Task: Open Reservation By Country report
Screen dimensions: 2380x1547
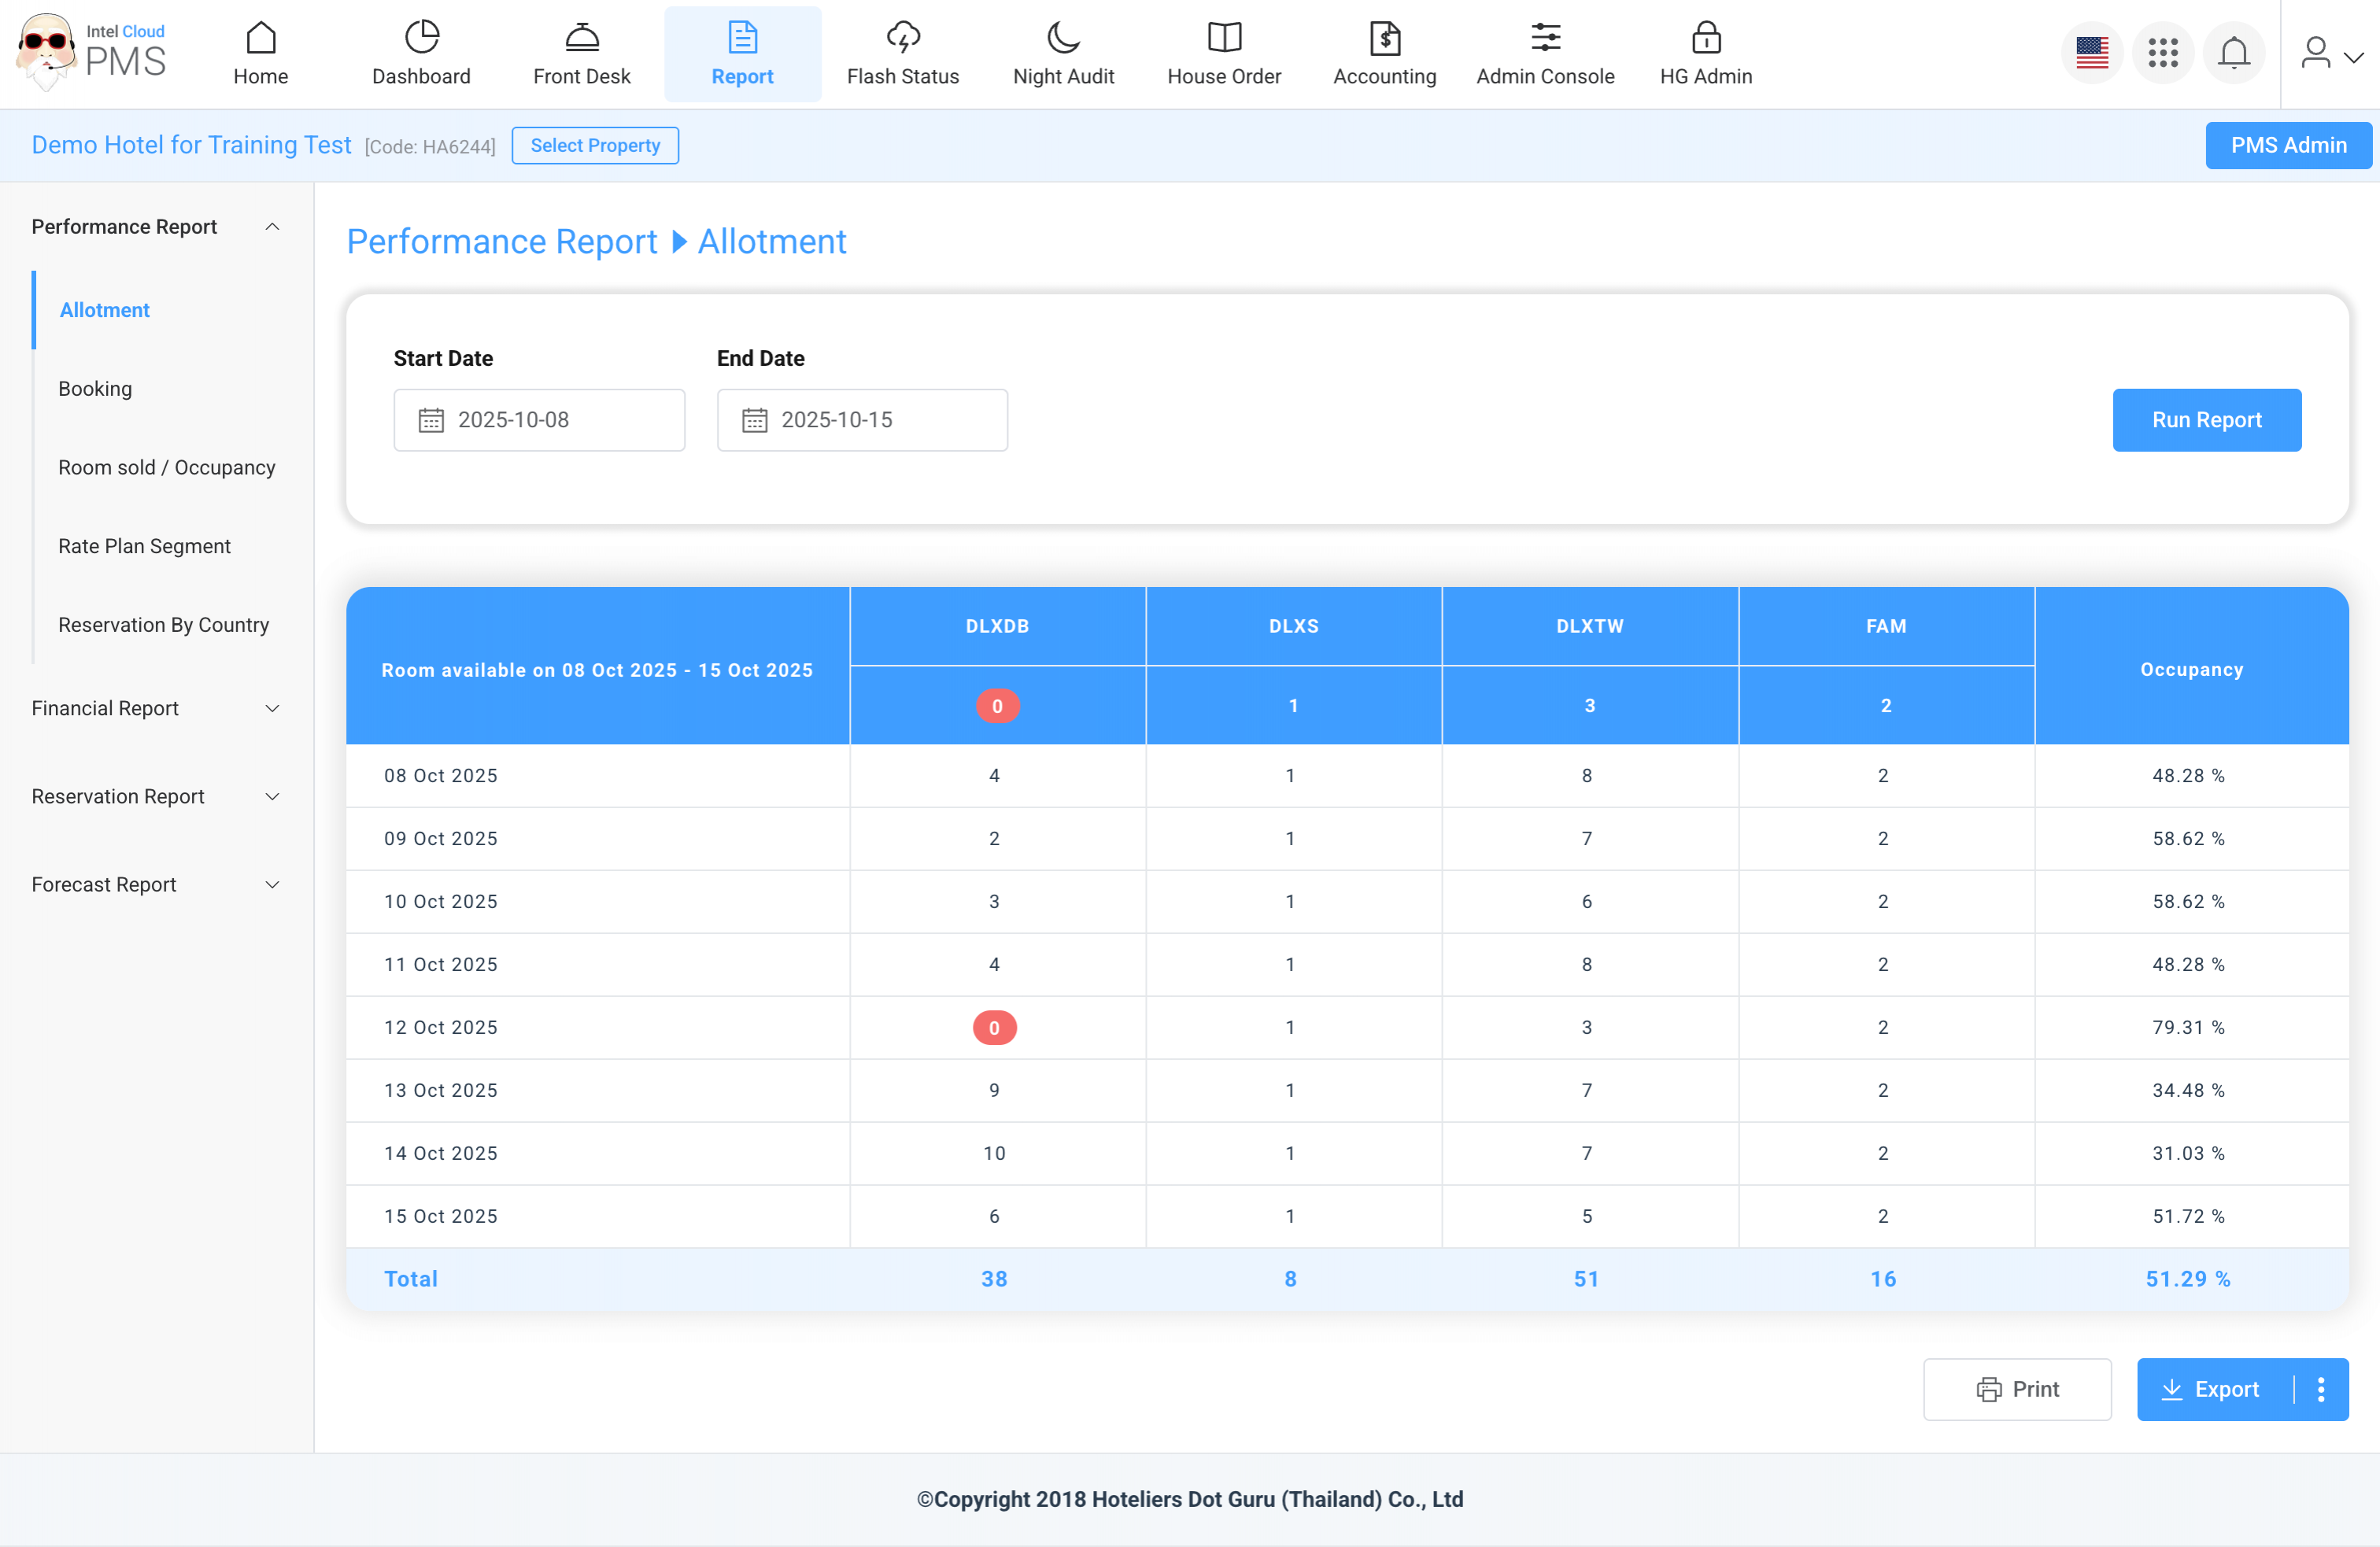Action: pyautogui.click(x=163, y=625)
